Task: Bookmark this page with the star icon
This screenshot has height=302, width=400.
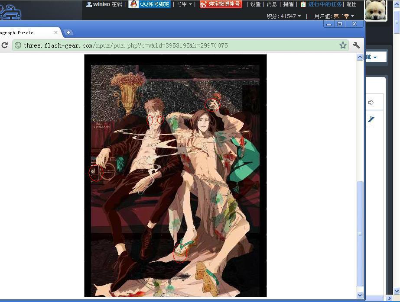Action: 343,45
